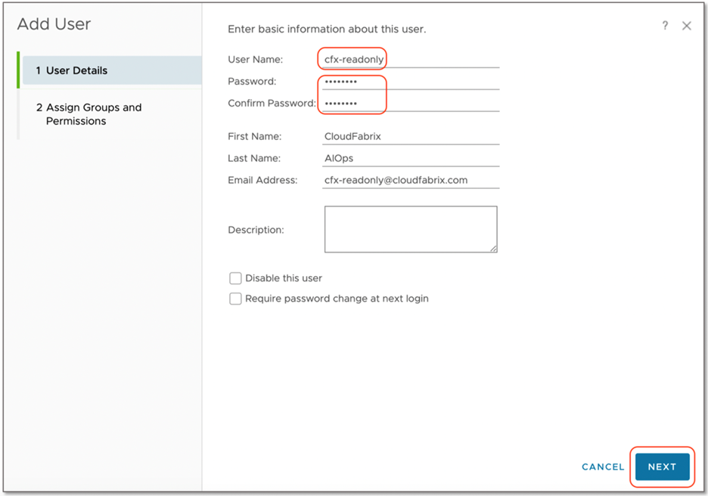Click the close X on the Add User dialog
Image resolution: width=708 pixels, height=496 pixels.
[687, 25]
